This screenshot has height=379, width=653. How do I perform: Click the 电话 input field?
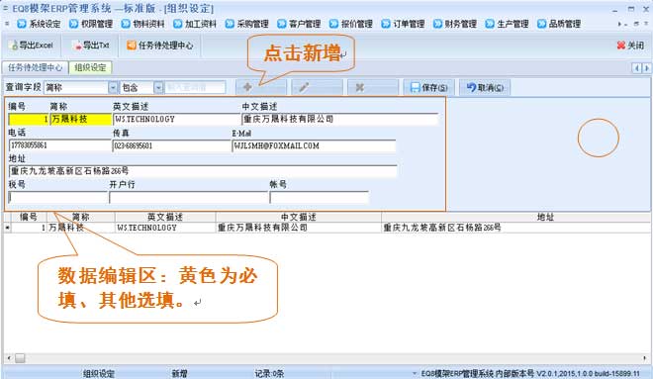coord(59,145)
